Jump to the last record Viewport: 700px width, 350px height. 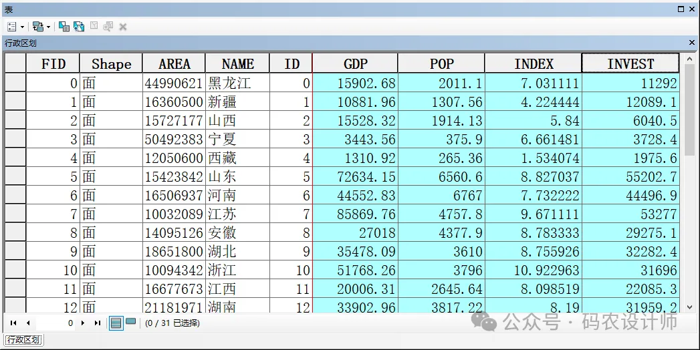pos(98,323)
